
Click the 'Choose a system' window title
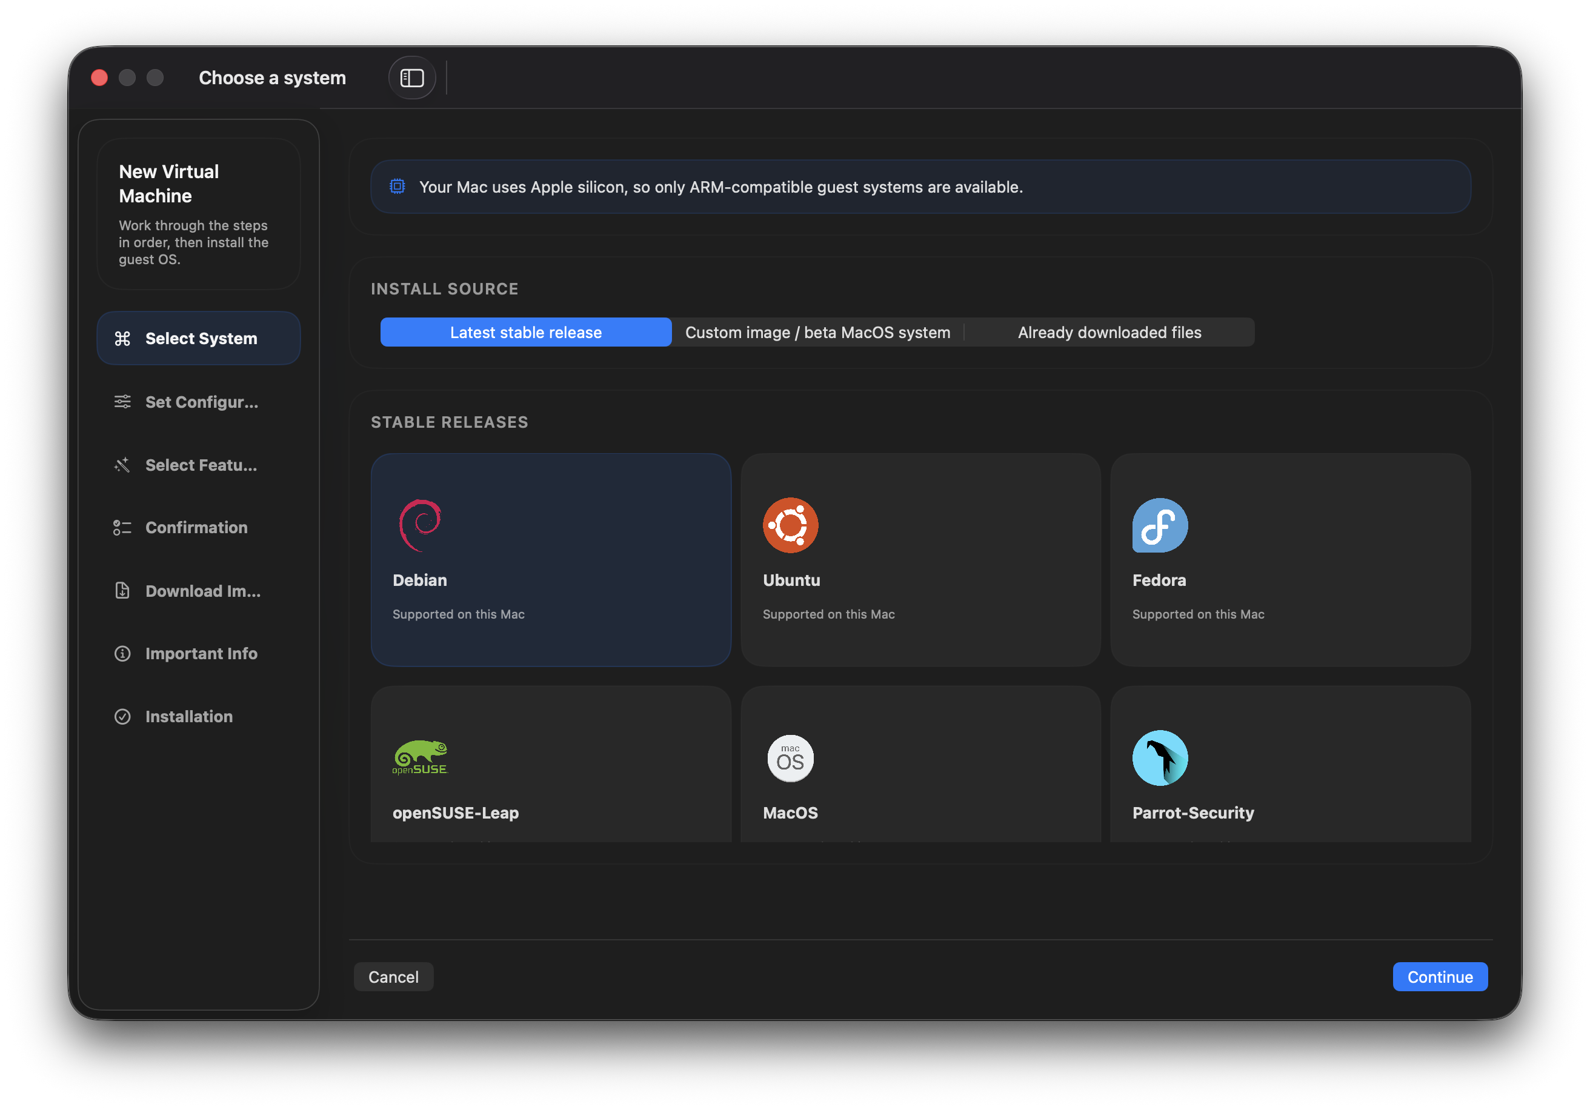click(272, 78)
